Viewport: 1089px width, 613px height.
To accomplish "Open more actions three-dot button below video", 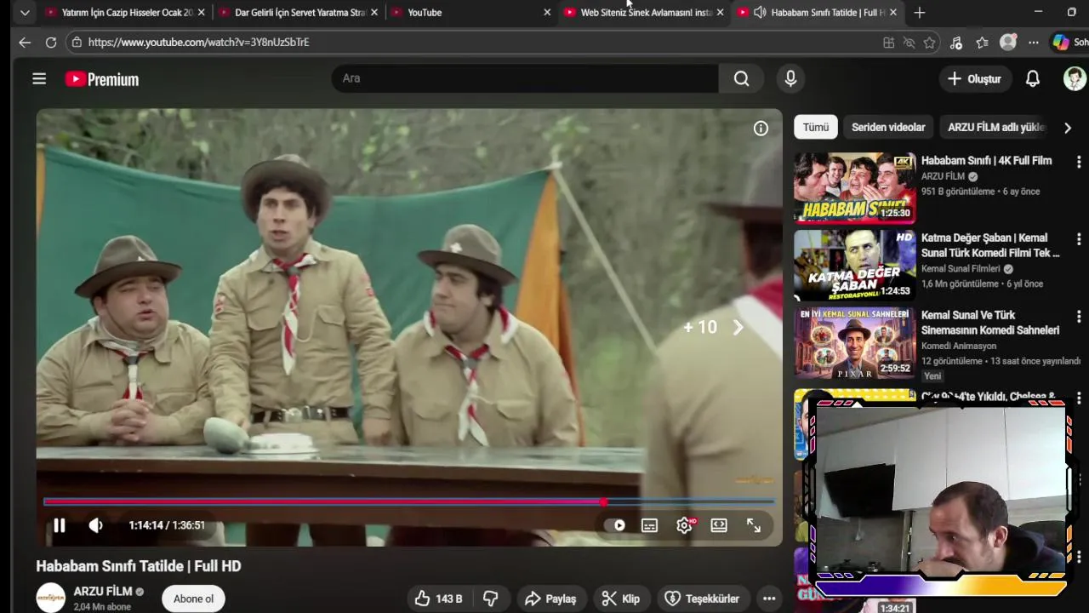I will [x=769, y=599].
